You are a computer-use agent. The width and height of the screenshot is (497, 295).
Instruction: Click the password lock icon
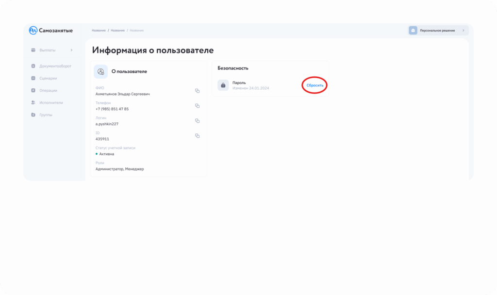(223, 85)
